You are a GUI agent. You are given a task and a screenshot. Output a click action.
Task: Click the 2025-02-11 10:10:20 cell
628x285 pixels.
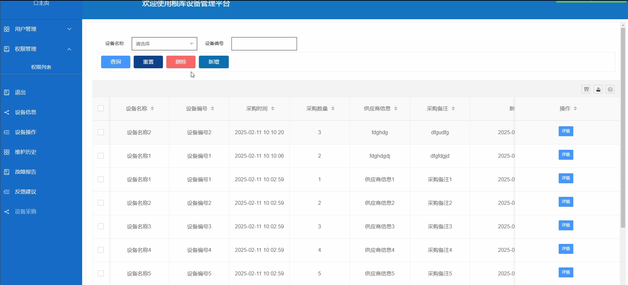tap(259, 132)
